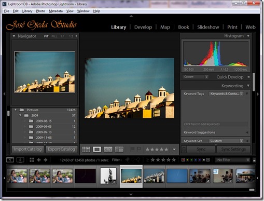Image resolution: width=264 pixels, height=201 pixels.
Task: Switch to Map module
Action: 165,27
